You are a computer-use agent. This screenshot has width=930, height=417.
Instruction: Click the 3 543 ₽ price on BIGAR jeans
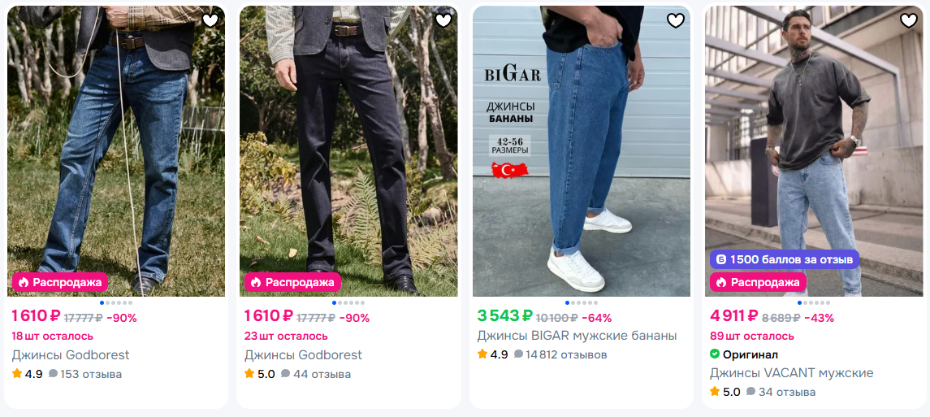504,317
